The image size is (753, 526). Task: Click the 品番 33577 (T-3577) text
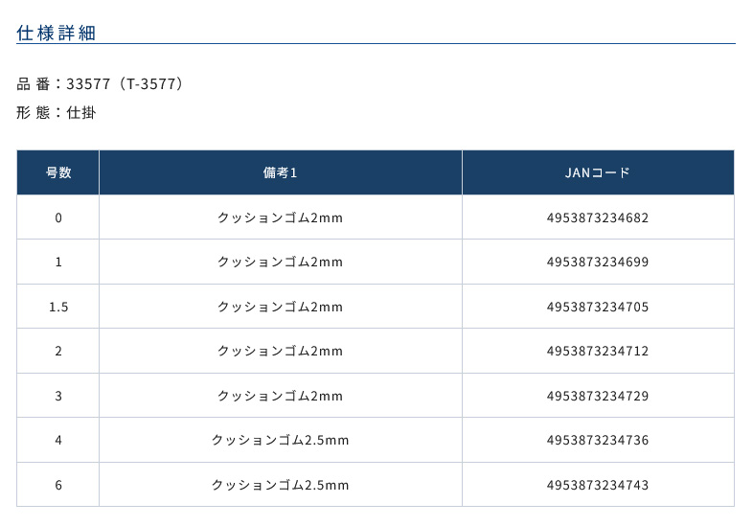100,84
